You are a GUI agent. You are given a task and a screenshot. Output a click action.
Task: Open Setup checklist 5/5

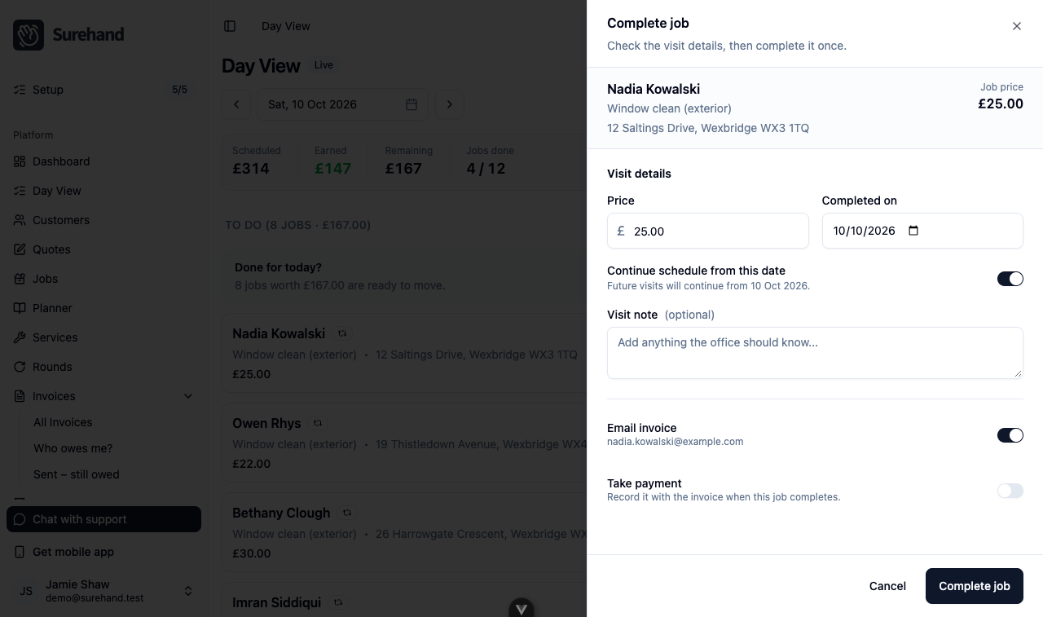(x=104, y=90)
